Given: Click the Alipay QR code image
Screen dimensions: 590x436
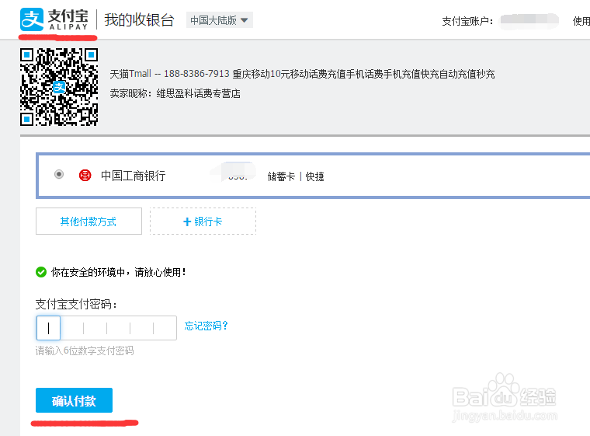Looking at the screenshot, I should click(x=59, y=87).
